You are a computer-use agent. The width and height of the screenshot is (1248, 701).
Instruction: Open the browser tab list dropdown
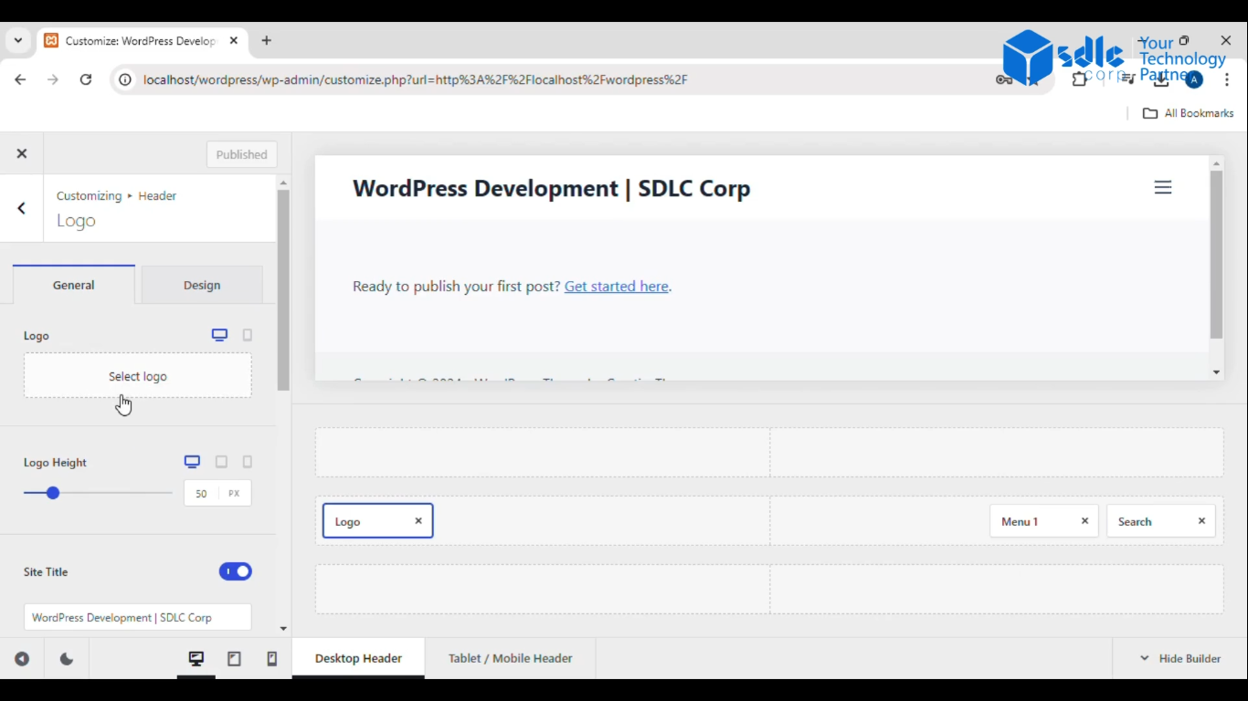pos(18,41)
